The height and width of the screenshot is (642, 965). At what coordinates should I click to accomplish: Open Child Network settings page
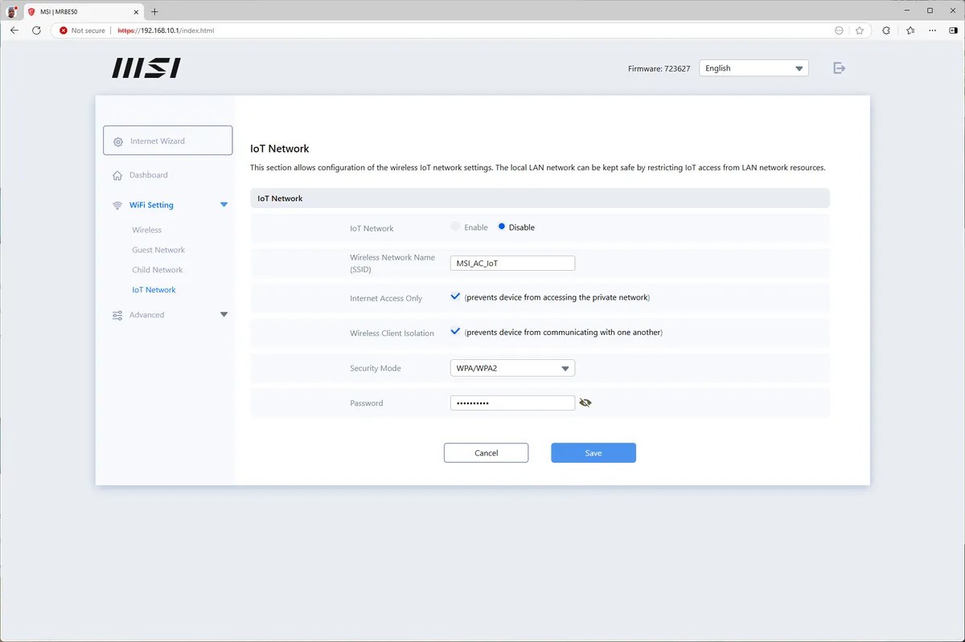(157, 270)
